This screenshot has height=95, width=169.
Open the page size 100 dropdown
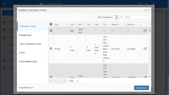[x=74, y=81]
